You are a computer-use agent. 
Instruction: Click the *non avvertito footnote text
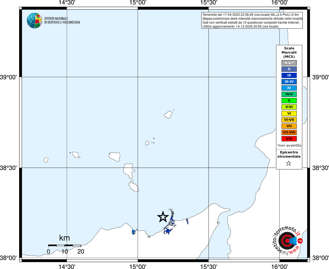click(x=289, y=146)
